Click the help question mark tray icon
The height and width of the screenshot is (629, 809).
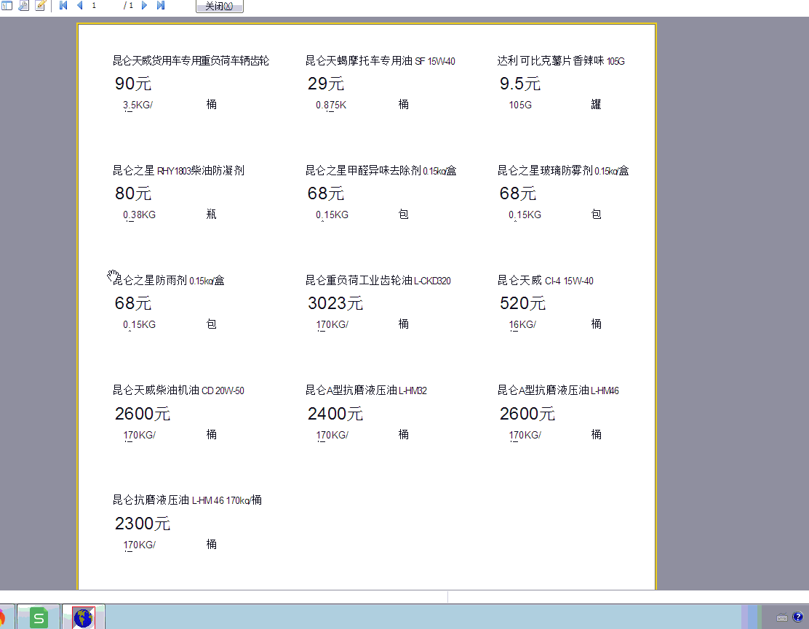coord(797,617)
